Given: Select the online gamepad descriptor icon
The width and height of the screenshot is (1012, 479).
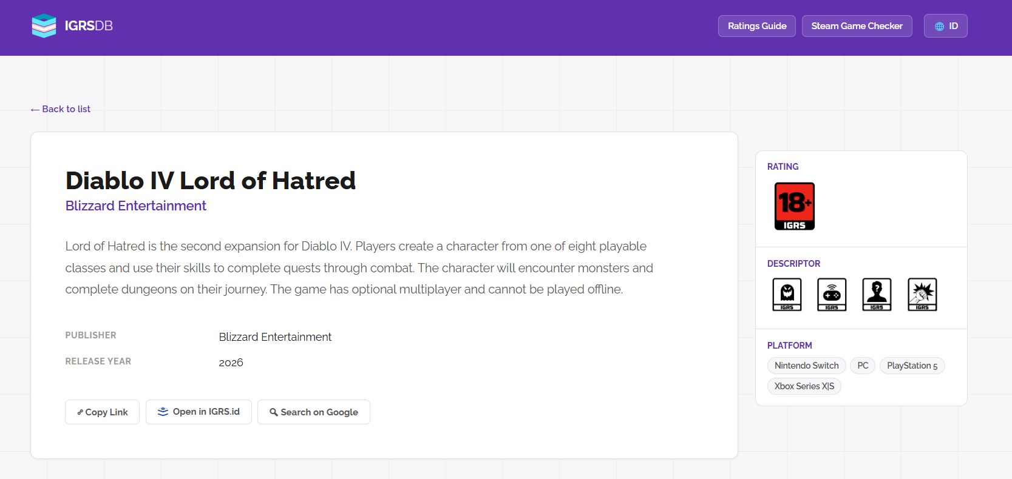Looking at the screenshot, I should (832, 295).
